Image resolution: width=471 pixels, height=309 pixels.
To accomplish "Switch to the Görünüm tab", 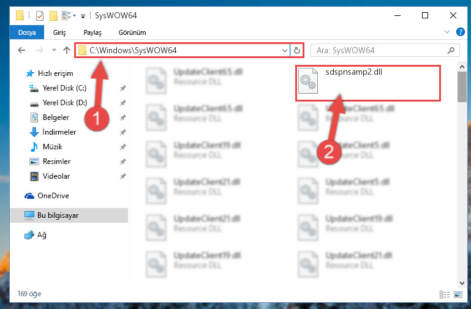I will [132, 32].
